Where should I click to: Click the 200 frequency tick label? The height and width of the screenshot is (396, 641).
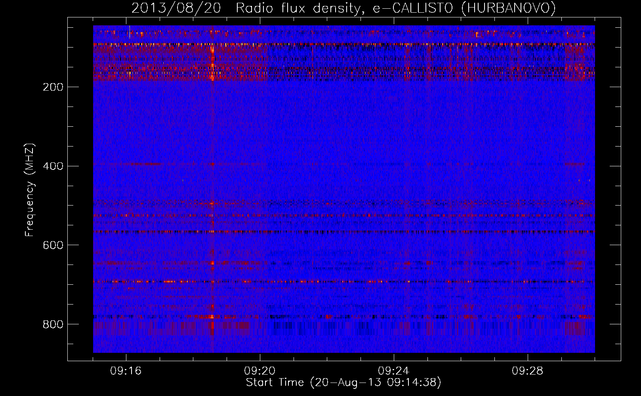tap(53, 87)
